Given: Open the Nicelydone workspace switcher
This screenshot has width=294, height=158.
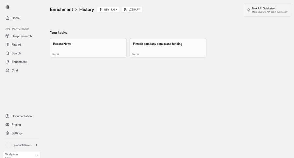Looking at the screenshot, I should (x=22, y=155).
